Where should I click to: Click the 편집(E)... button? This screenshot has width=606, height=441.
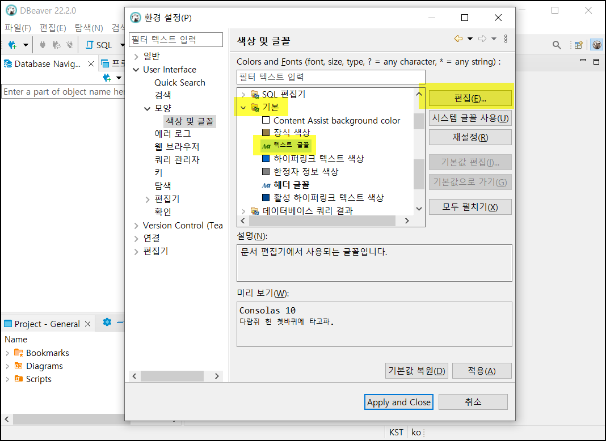coord(470,98)
